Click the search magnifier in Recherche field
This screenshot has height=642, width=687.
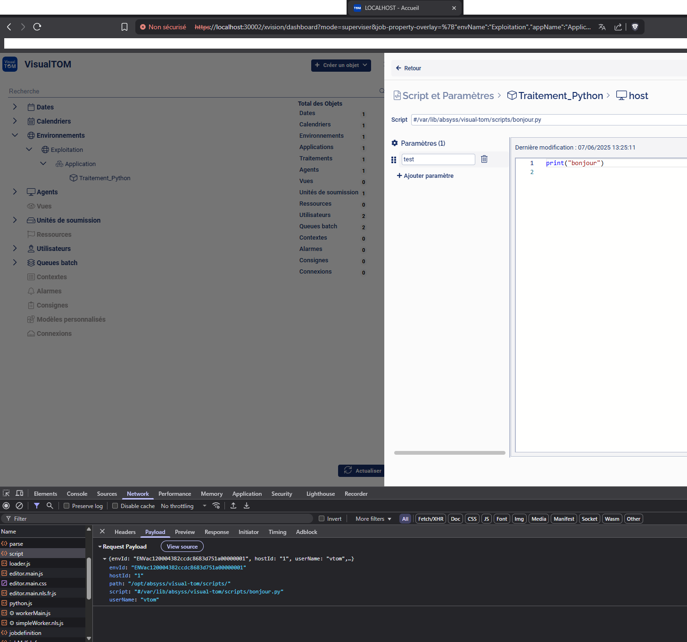pyautogui.click(x=381, y=91)
